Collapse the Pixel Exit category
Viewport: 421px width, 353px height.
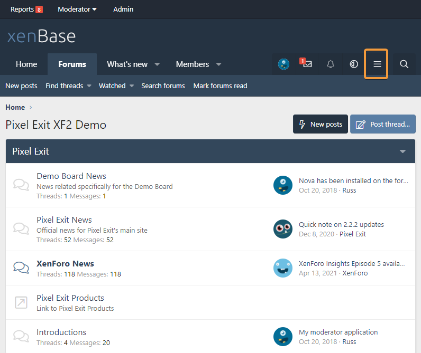coord(402,151)
